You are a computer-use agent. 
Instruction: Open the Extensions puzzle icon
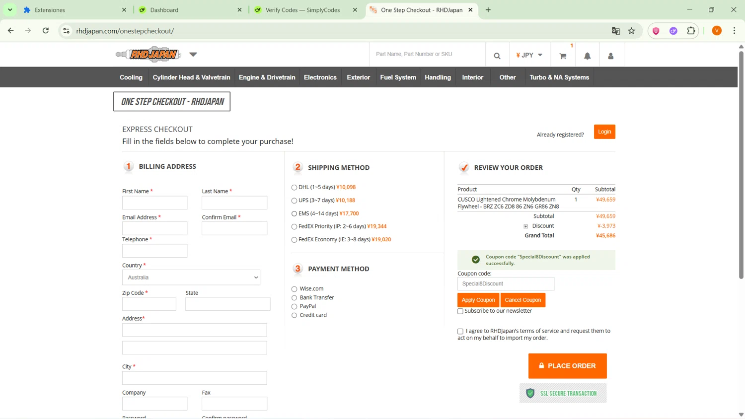[x=691, y=31]
